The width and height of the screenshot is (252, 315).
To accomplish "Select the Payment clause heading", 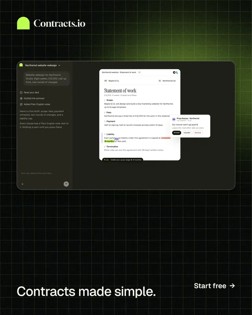I will tap(111, 121).
